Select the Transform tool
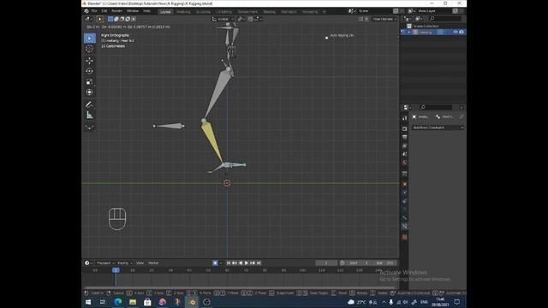The image size is (548, 308). 89,92
